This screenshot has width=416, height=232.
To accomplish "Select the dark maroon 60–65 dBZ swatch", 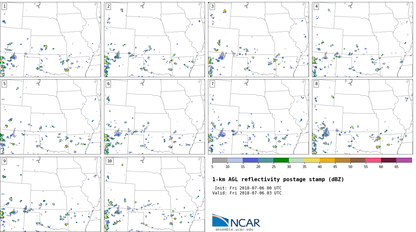I will click(388, 160).
